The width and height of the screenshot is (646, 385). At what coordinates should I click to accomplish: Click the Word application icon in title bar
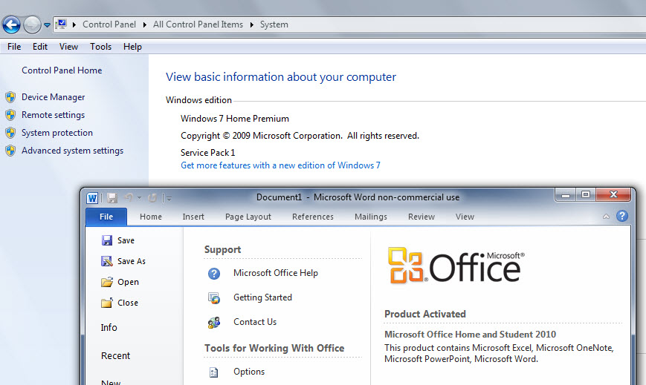pos(92,198)
